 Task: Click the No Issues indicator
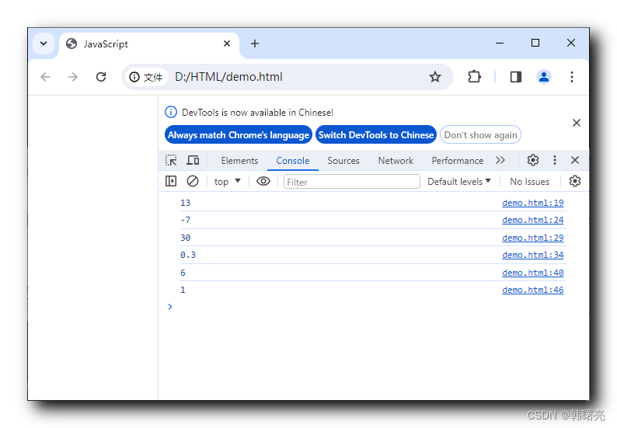(529, 181)
